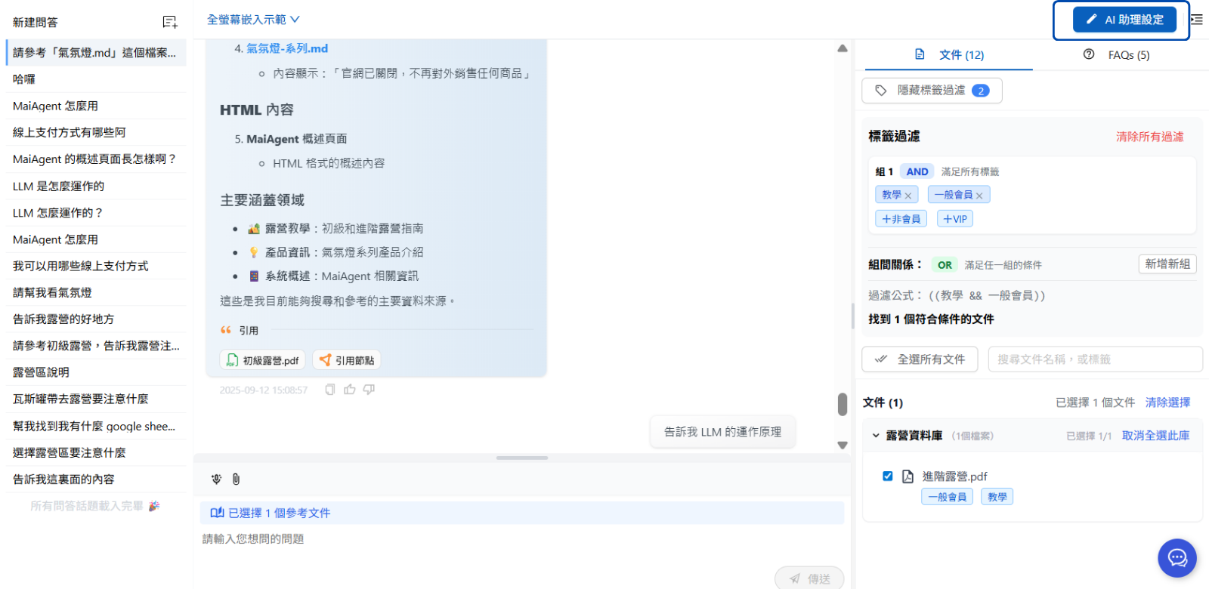Click 清除所有過濾 link
Screen dimensions: 1209x589
click(1149, 137)
